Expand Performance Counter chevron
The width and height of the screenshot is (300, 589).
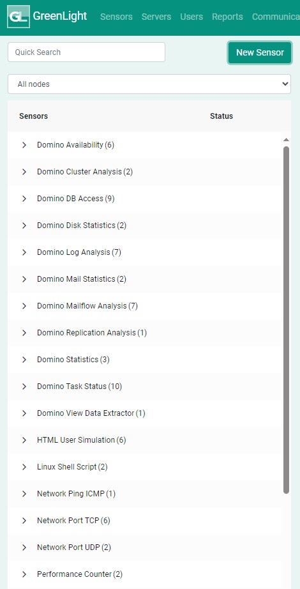(24, 574)
